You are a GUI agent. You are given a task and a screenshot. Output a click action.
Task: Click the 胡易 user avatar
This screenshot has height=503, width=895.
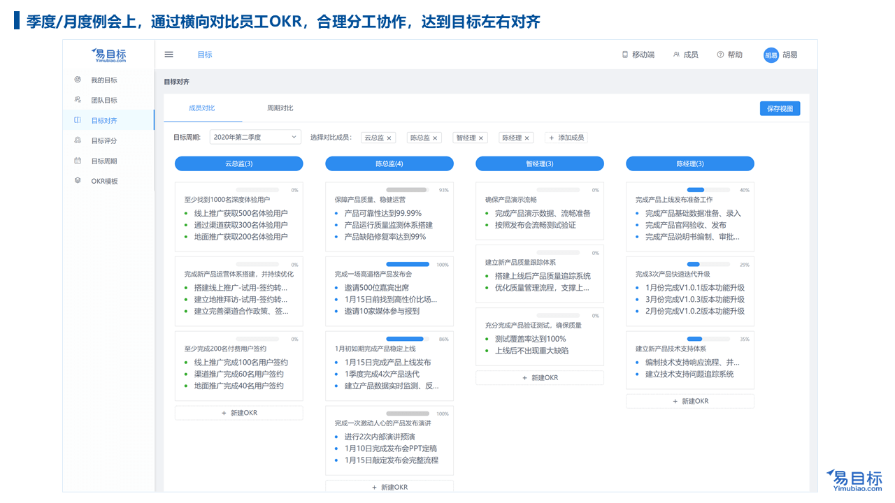pos(771,55)
